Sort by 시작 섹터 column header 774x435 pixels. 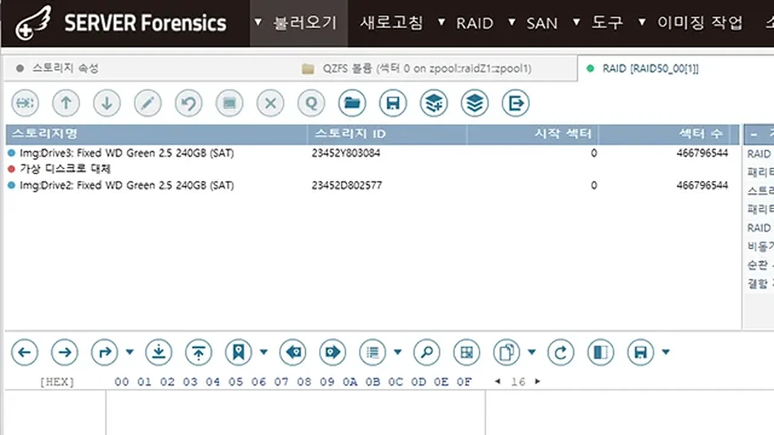[x=533, y=134]
